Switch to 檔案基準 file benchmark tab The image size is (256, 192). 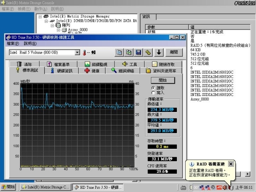58,64
